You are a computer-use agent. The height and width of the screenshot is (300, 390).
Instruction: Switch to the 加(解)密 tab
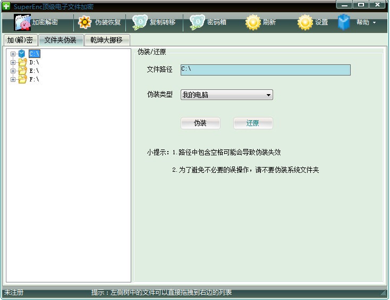click(20, 40)
